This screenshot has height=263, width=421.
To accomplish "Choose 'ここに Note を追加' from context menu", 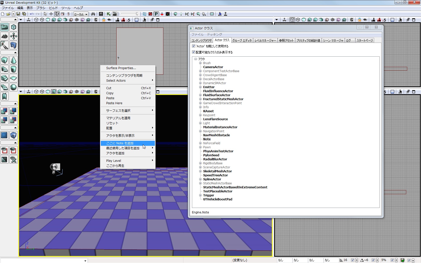I will [120, 143].
